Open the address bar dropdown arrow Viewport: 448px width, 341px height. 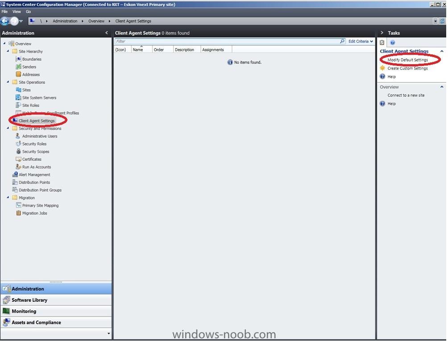(435, 21)
